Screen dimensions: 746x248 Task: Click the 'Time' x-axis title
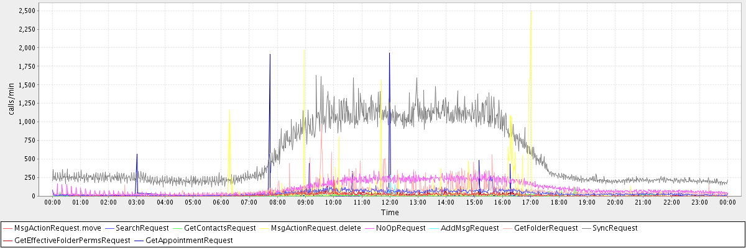pyautogui.click(x=390, y=213)
